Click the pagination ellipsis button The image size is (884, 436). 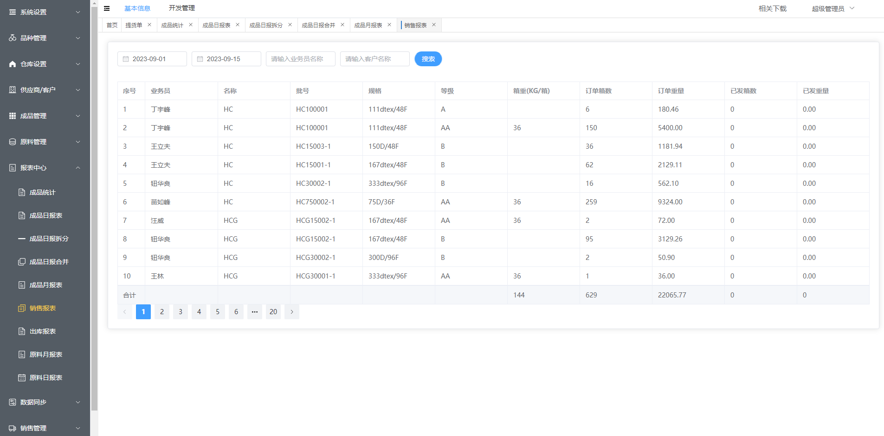click(x=255, y=312)
